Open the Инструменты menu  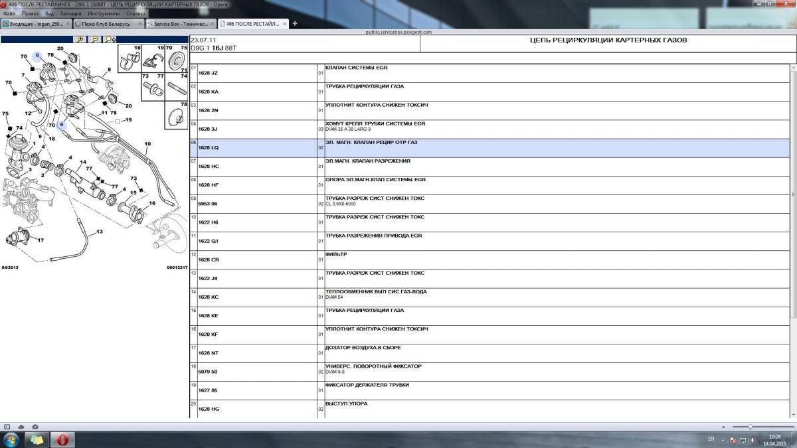(104, 13)
